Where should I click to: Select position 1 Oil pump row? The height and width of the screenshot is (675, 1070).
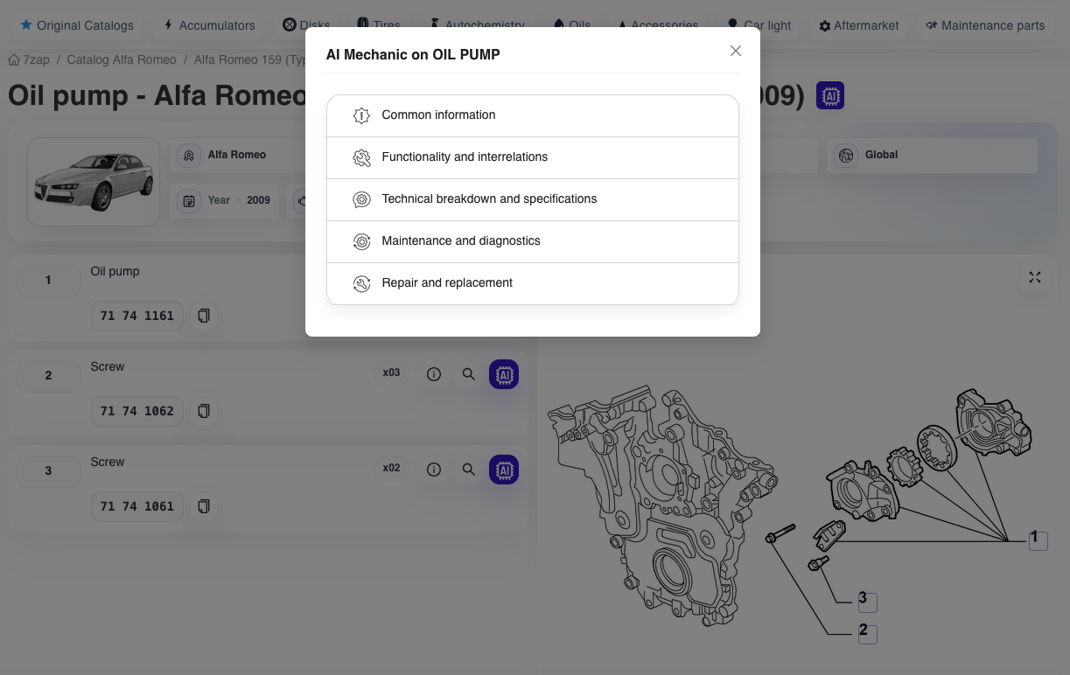click(48, 281)
